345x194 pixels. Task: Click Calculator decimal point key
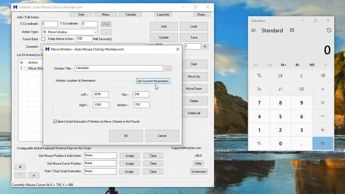[301, 143]
